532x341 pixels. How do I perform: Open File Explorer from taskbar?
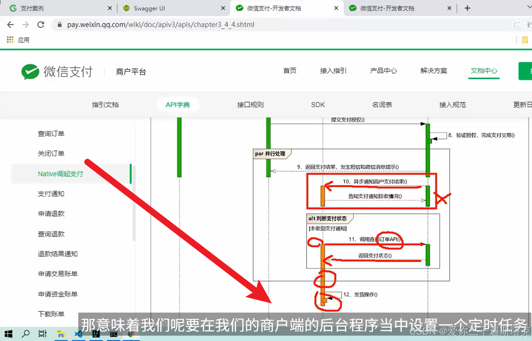[61, 334]
